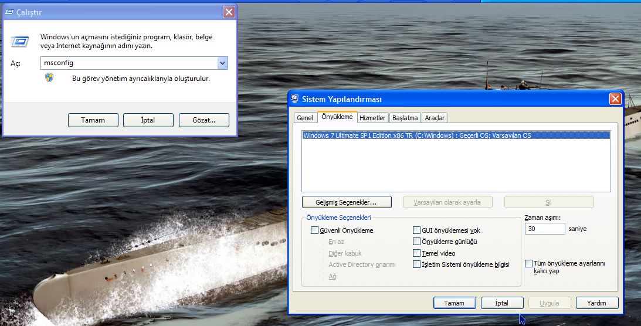Click Tamam in Sistem Yapılandırması

coord(455,303)
